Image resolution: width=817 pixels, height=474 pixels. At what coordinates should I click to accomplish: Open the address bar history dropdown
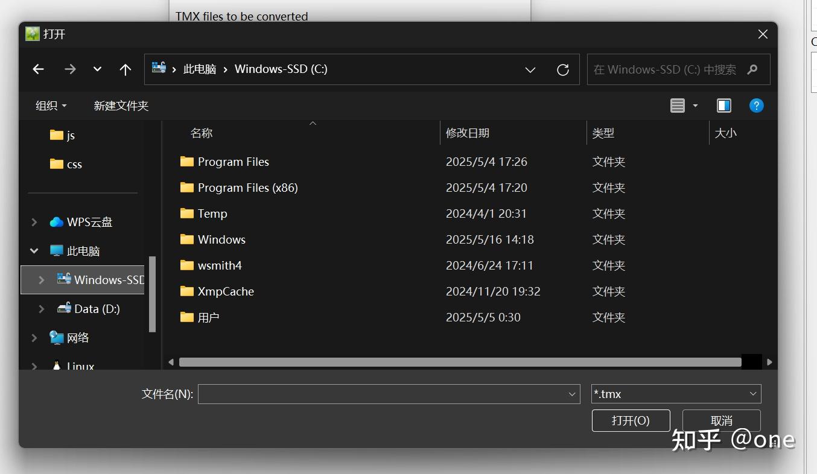pyautogui.click(x=530, y=69)
